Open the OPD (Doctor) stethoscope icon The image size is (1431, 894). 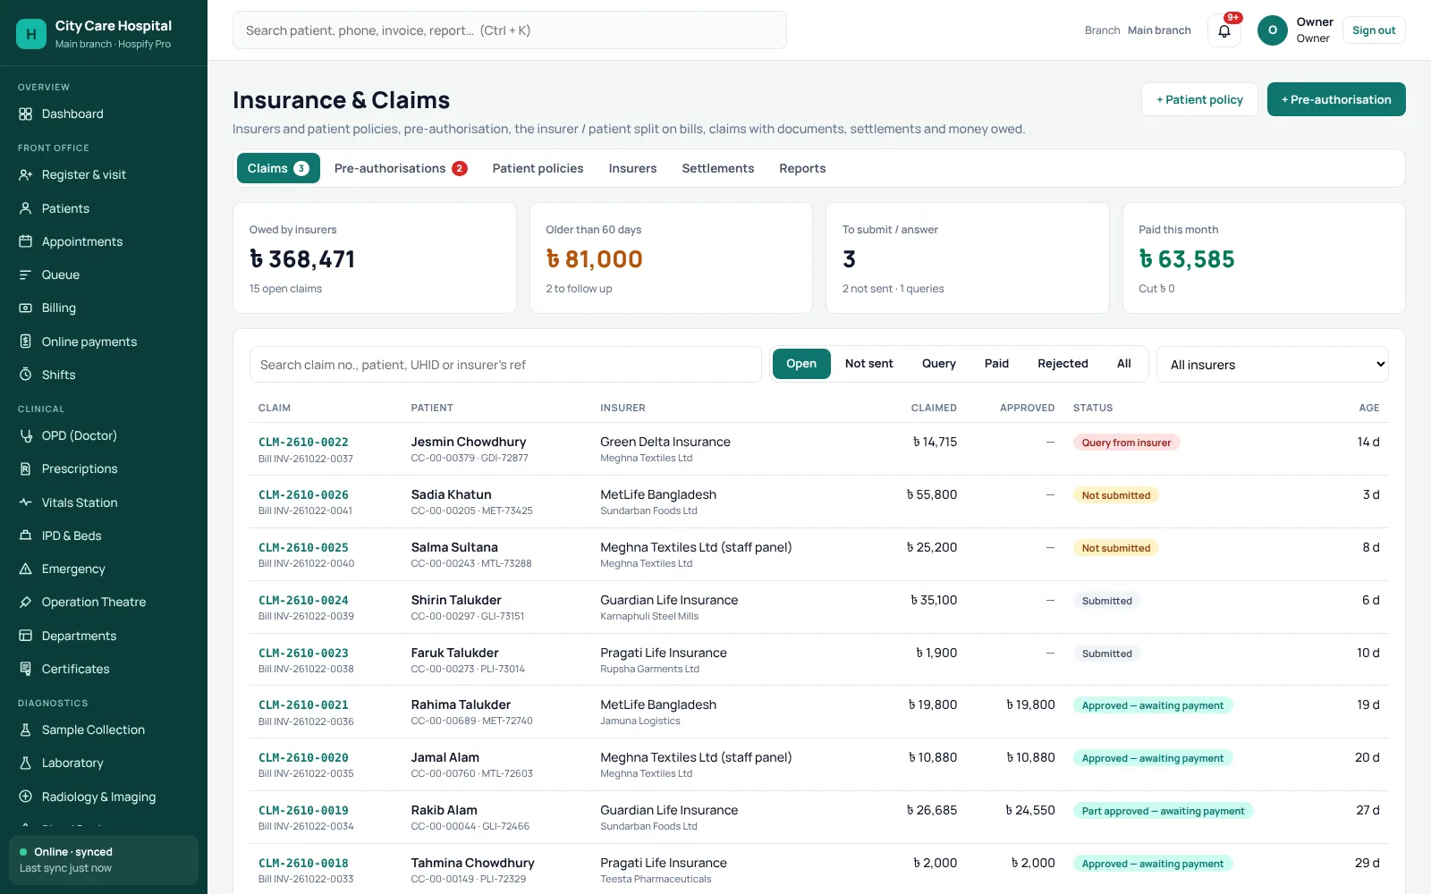[25, 435]
